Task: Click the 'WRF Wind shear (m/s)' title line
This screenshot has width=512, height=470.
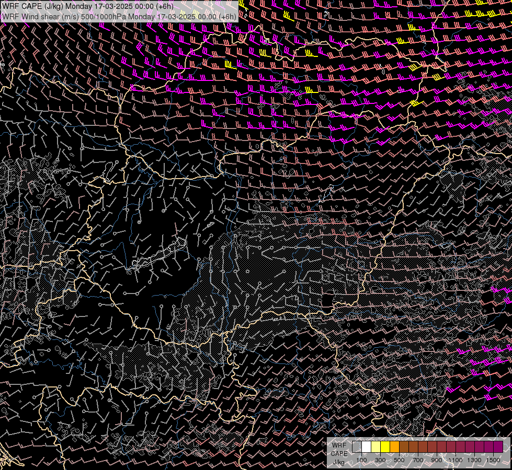Action: (x=119, y=17)
